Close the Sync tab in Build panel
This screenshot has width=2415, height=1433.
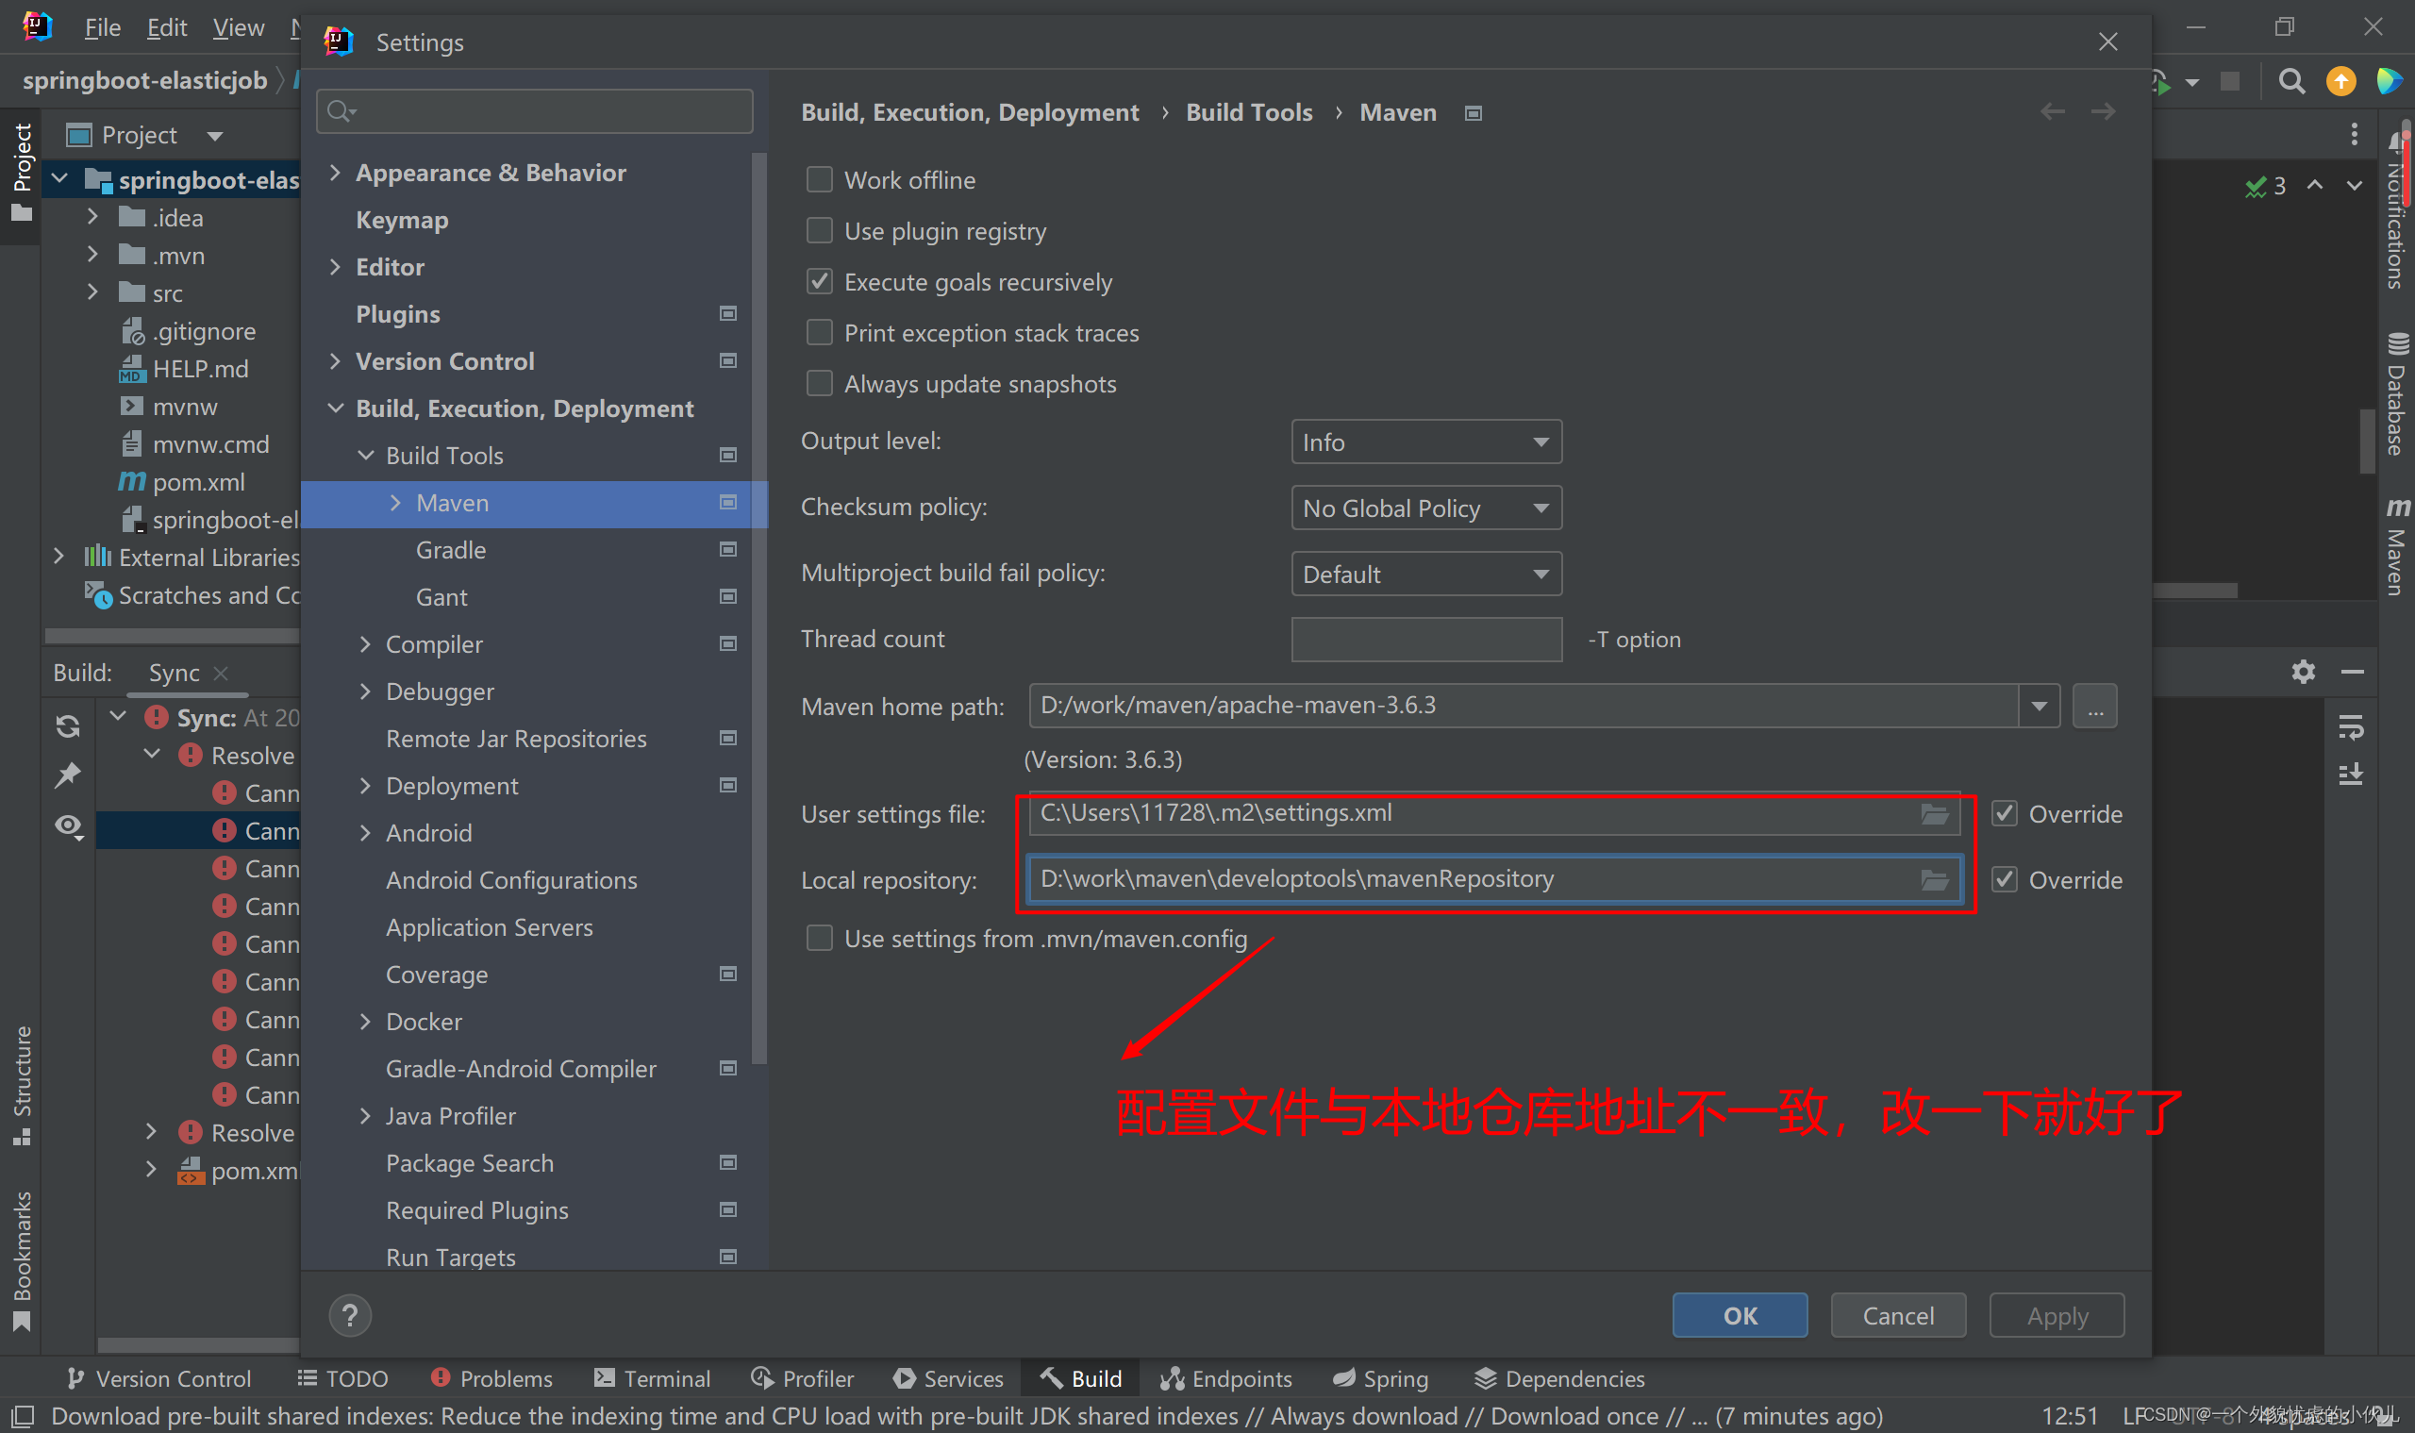click(x=220, y=673)
